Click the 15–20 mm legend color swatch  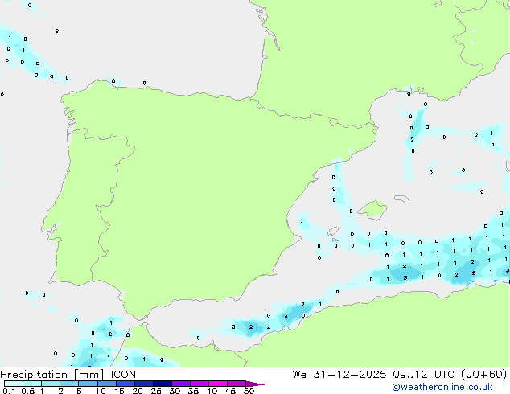(125, 384)
